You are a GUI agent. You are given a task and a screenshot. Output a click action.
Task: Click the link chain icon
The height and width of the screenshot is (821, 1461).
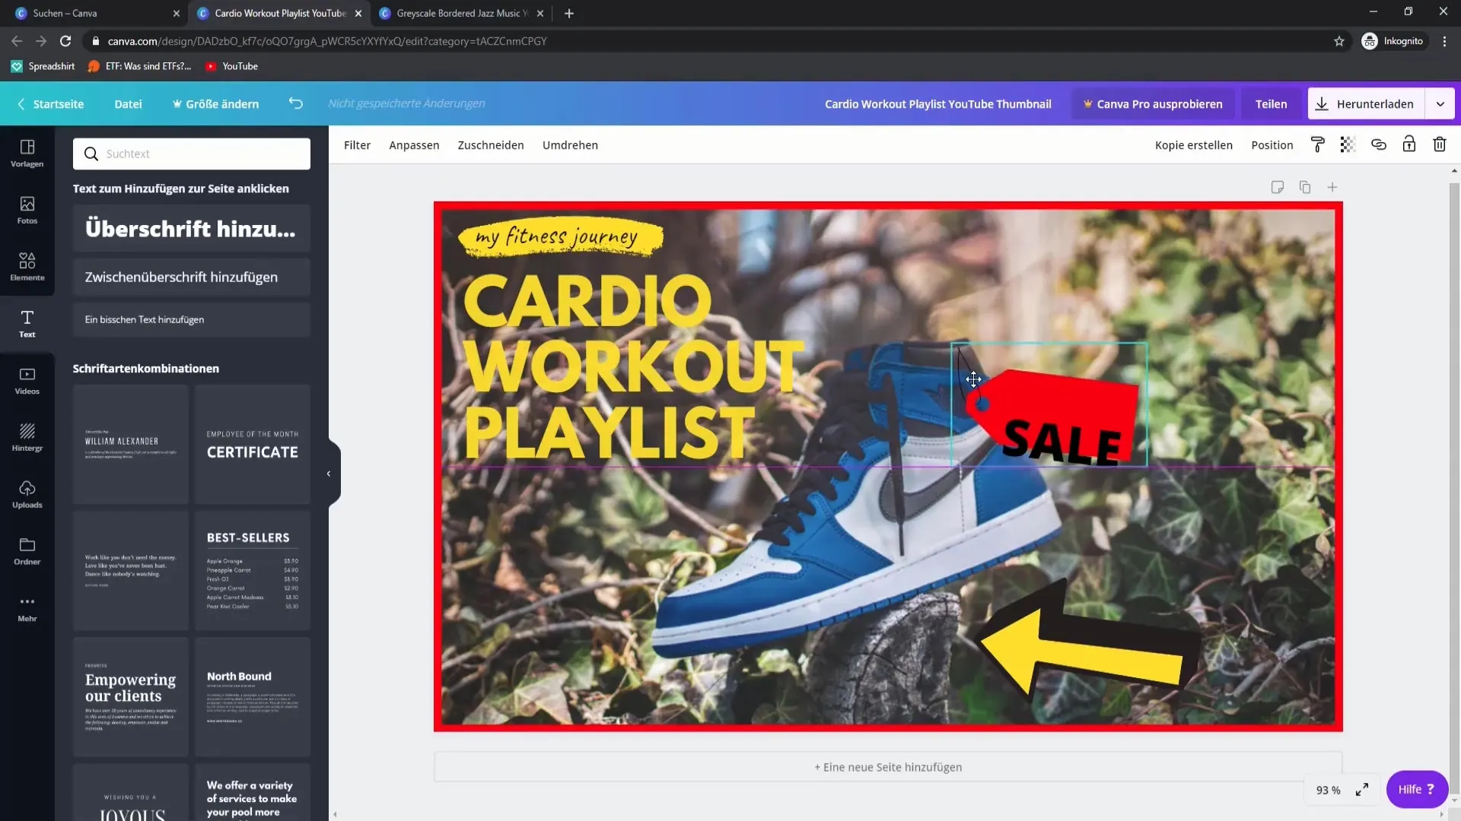point(1378,144)
